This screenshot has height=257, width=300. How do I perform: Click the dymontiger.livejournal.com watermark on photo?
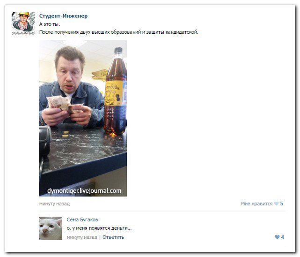coord(84,191)
